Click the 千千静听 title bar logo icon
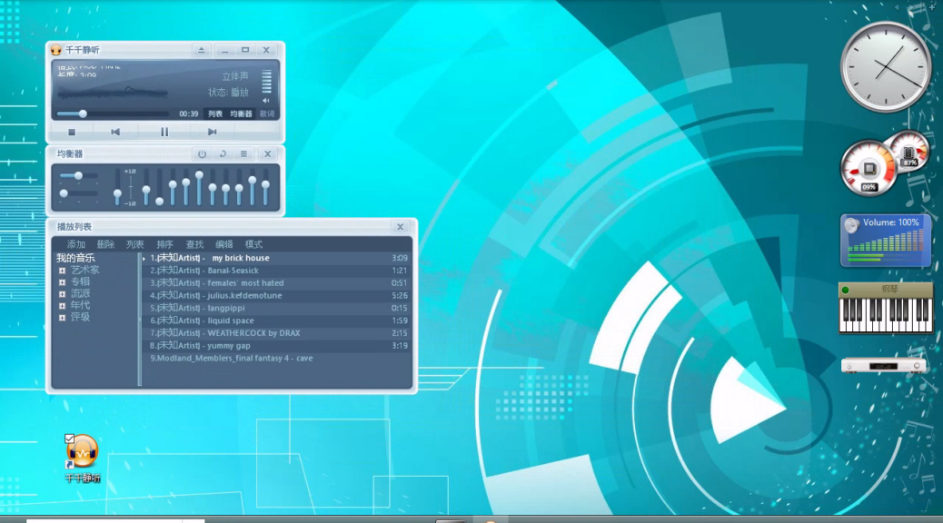 point(56,50)
